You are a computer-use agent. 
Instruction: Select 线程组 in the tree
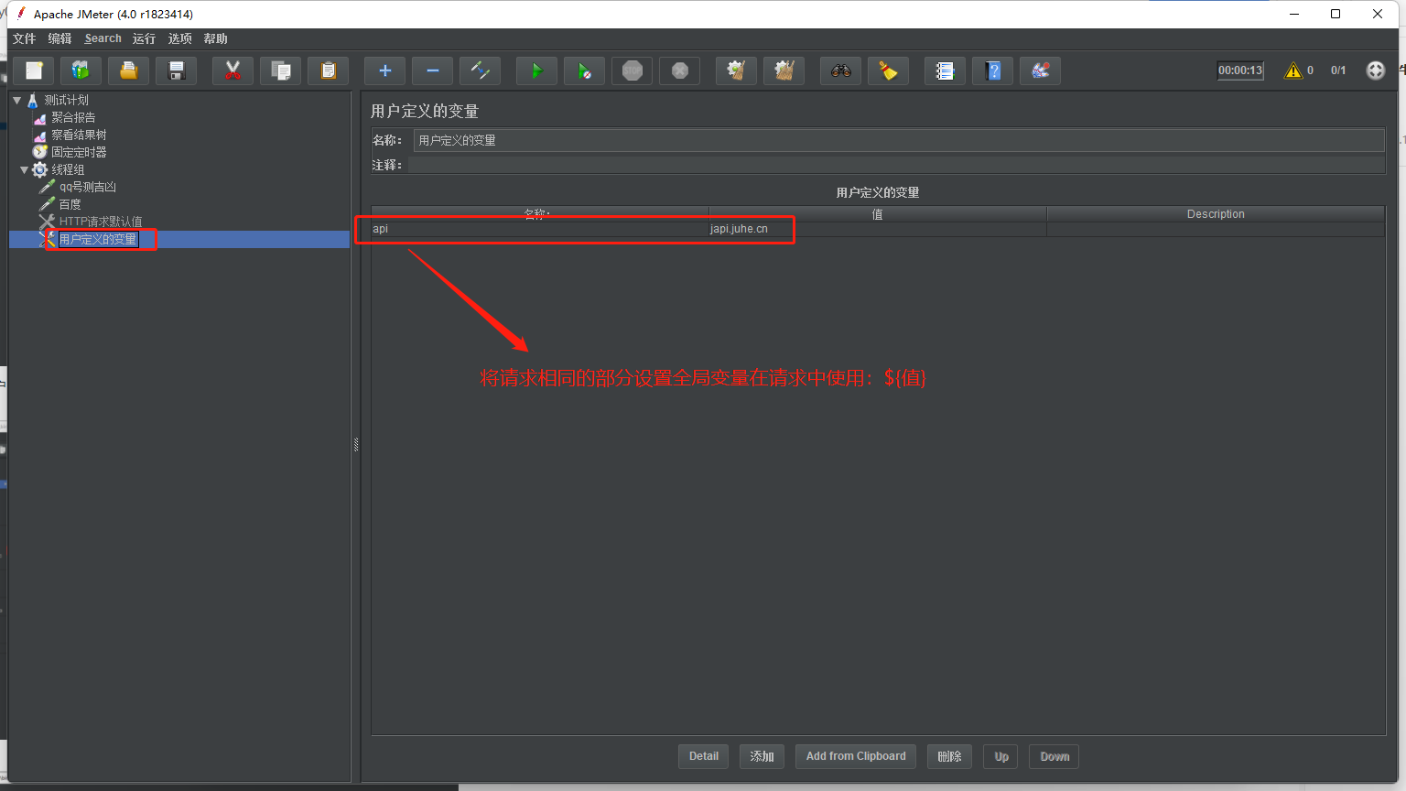68,169
